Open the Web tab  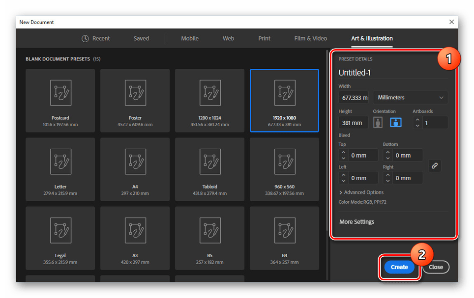pos(228,39)
